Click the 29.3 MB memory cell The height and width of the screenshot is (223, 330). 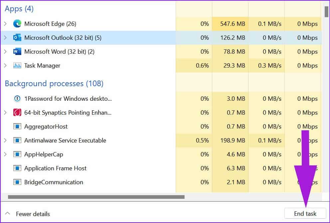[230, 66]
